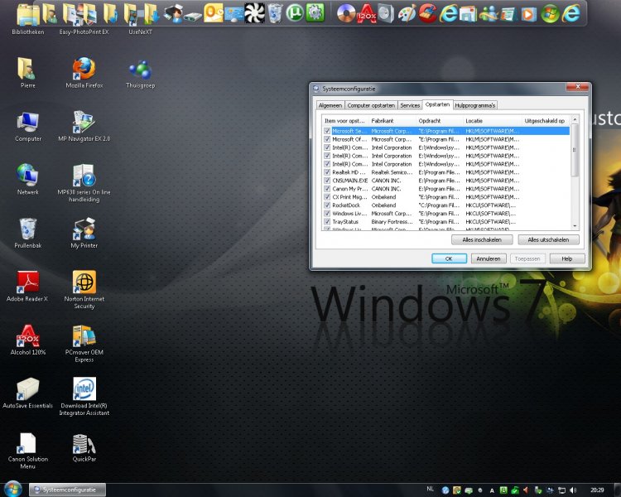Uncheck the CX Print Msg... startup item
Image resolution: width=621 pixels, height=497 pixels.
click(x=327, y=197)
